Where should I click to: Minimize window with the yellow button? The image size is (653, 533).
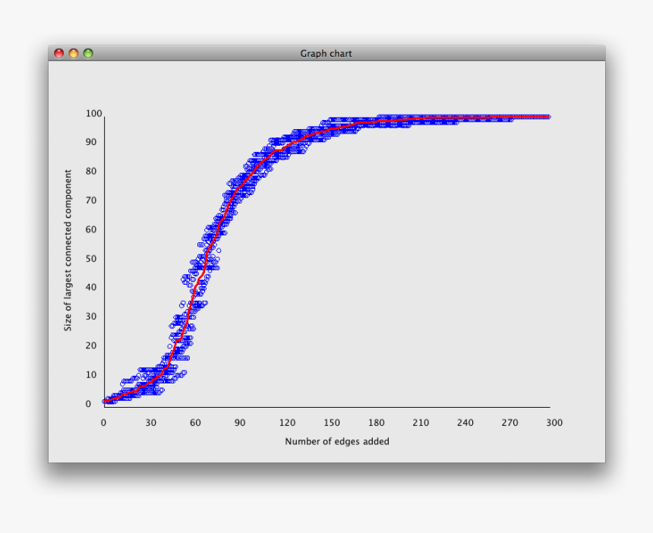74,53
